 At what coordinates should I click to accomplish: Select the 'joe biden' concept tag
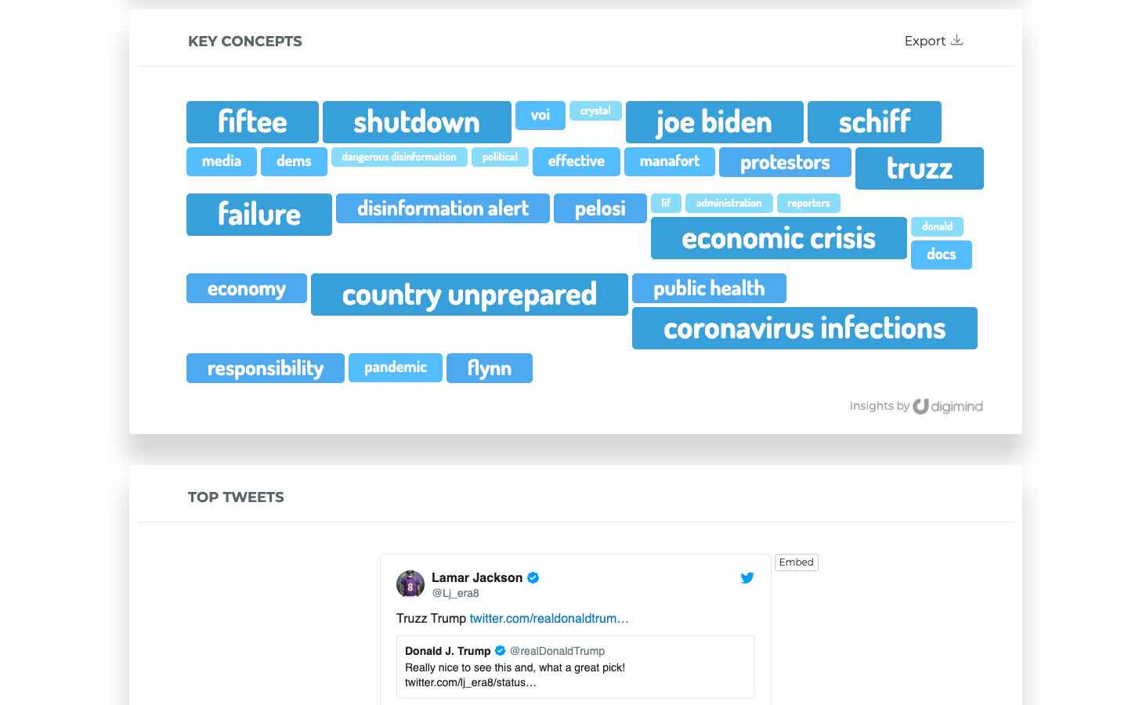(714, 122)
